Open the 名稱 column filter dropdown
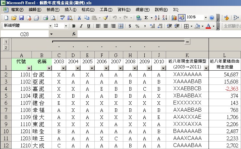Screen dimensions: 241x149 [x=49, y=68]
